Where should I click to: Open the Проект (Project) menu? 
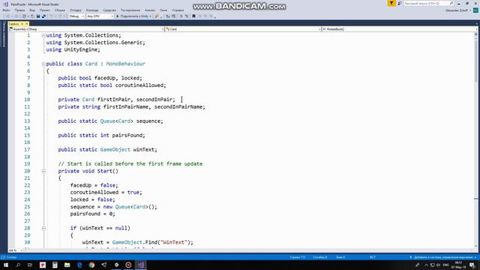pyautogui.click(x=45, y=10)
